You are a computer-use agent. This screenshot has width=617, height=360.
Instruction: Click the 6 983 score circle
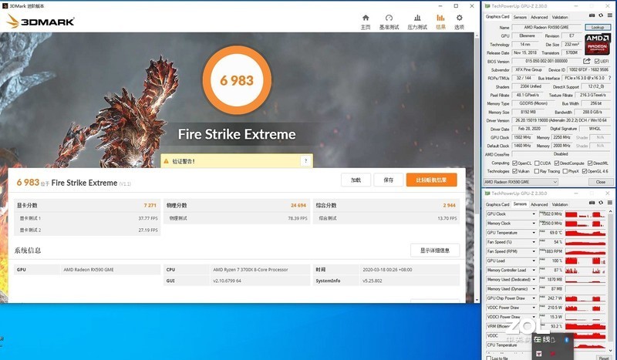237,80
